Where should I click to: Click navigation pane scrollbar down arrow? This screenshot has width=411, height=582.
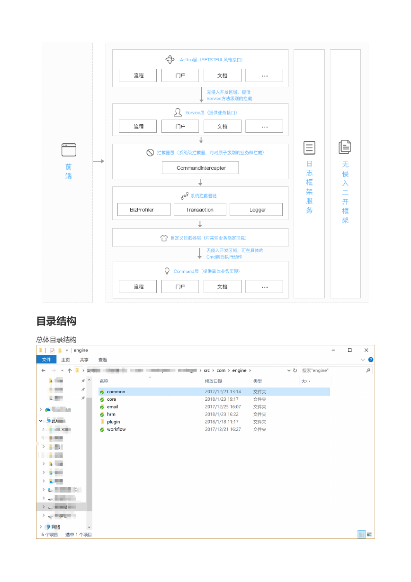click(89, 527)
